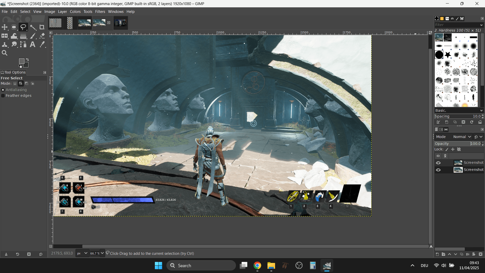Pick the Paintbrush tool
The height and width of the screenshot is (273, 485).
click(x=33, y=36)
